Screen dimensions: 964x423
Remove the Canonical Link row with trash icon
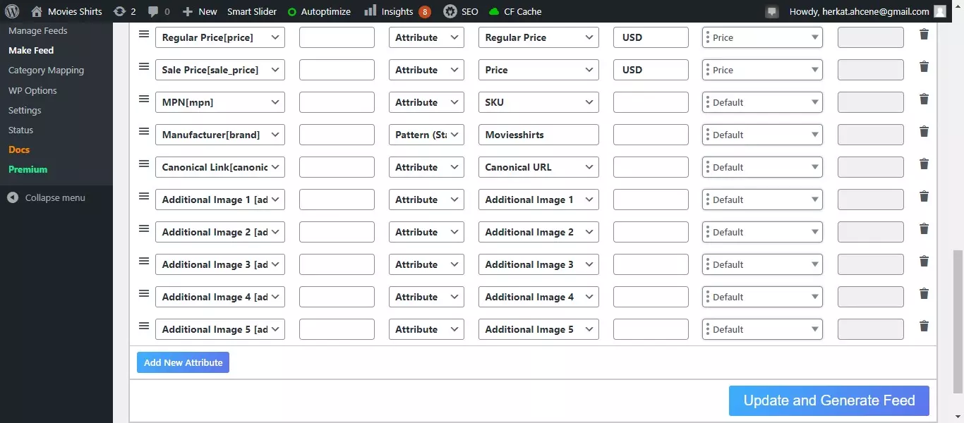[x=924, y=164]
